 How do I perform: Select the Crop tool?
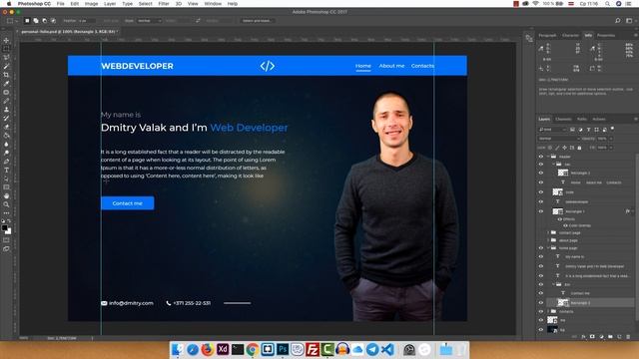pos(6,75)
